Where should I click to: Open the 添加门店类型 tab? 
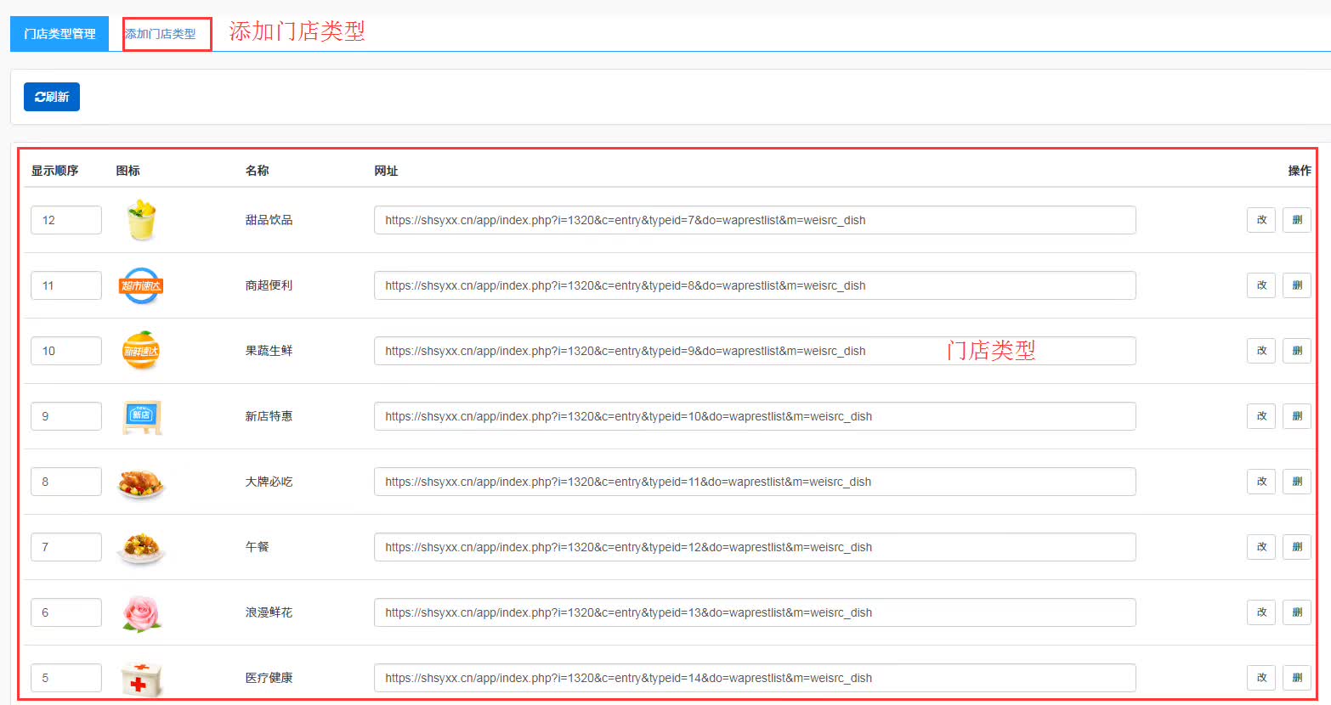click(x=161, y=34)
